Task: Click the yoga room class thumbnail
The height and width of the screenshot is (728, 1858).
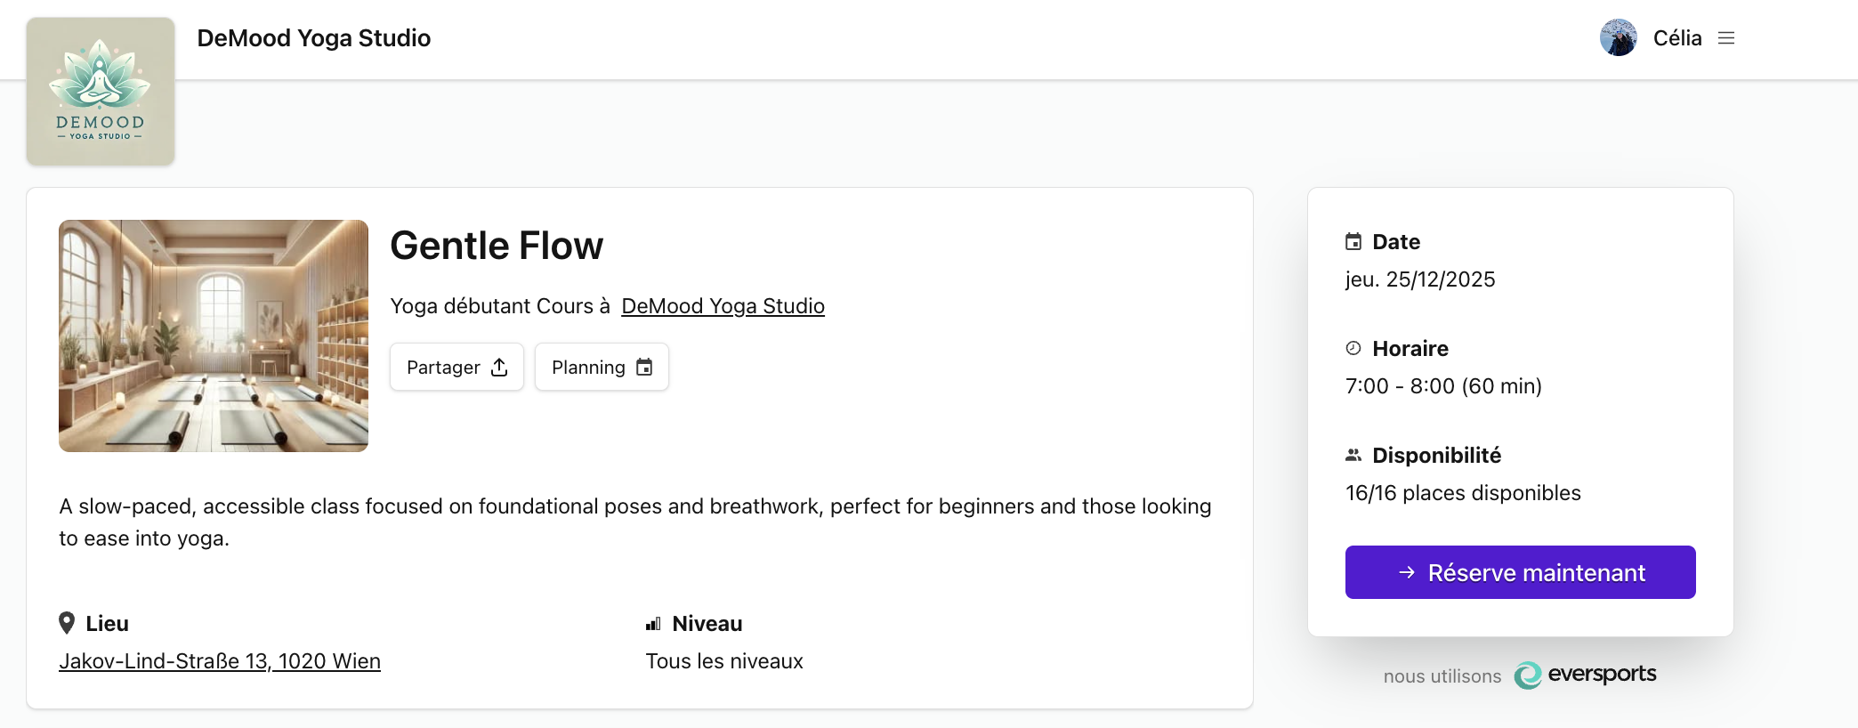Action: point(214,336)
